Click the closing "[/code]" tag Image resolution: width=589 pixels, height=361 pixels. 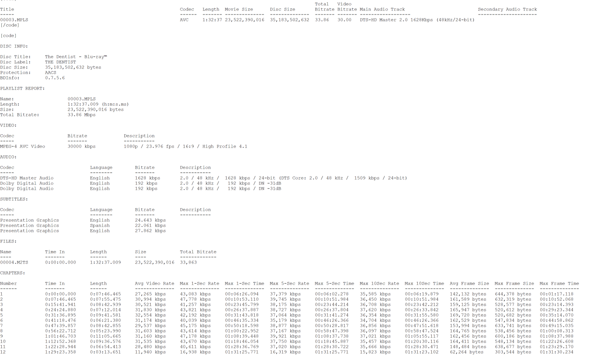coord(10,25)
